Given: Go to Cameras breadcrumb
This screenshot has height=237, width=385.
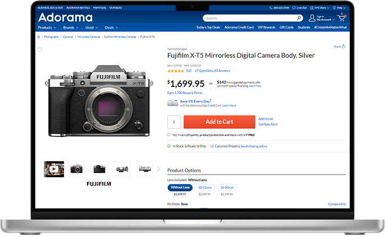Looking at the screenshot, I should (68, 37).
